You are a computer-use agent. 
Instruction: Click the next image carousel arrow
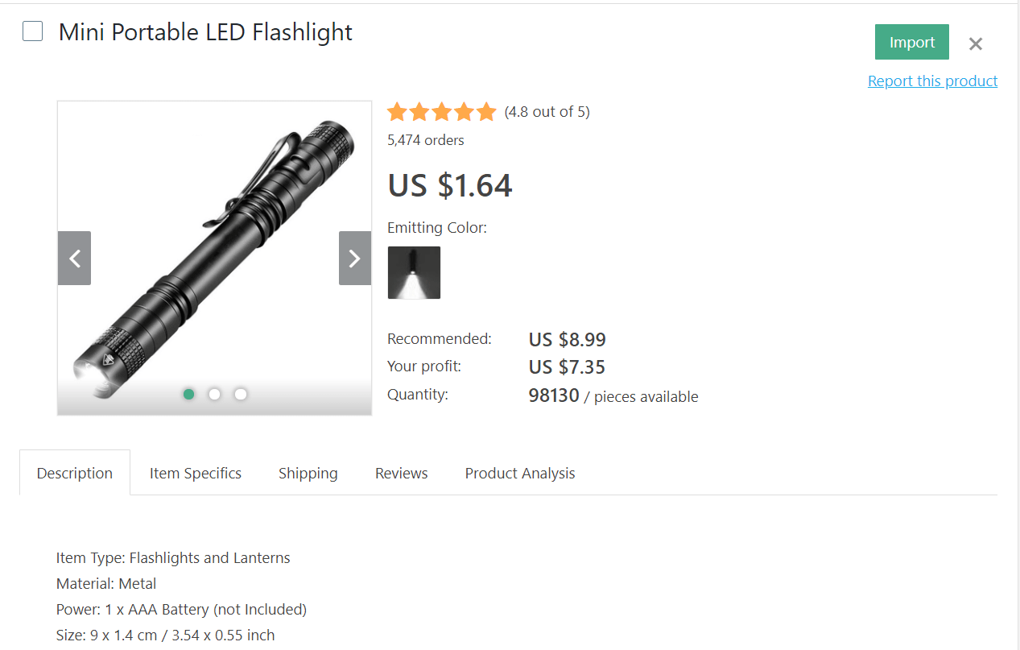click(354, 258)
